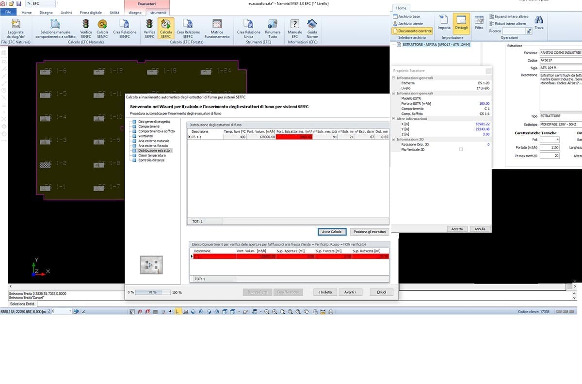Open Manuale EFC help

point(295,29)
